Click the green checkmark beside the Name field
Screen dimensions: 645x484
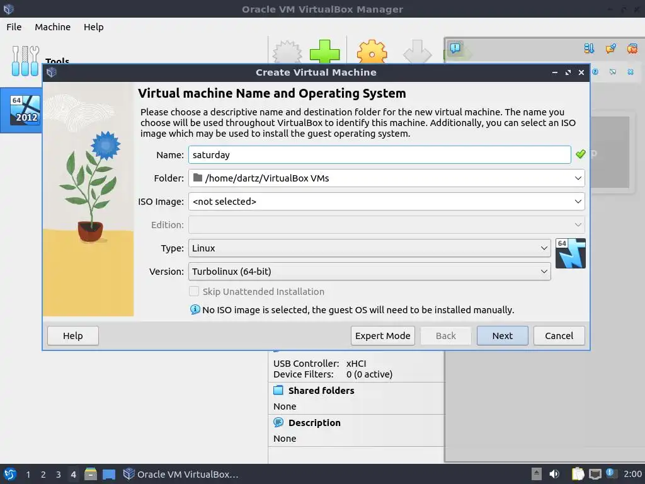pos(580,154)
